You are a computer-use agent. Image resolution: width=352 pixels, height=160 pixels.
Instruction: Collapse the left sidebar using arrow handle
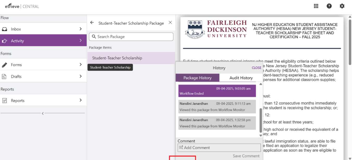pyautogui.click(x=43, y=113)
